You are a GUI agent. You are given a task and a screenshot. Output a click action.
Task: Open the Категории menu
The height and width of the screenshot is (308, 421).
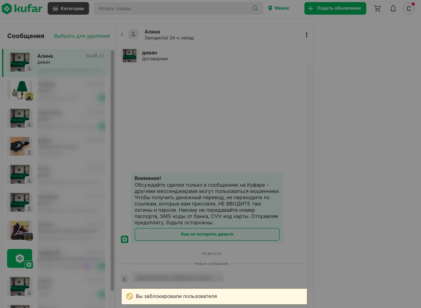click(68, 8)
